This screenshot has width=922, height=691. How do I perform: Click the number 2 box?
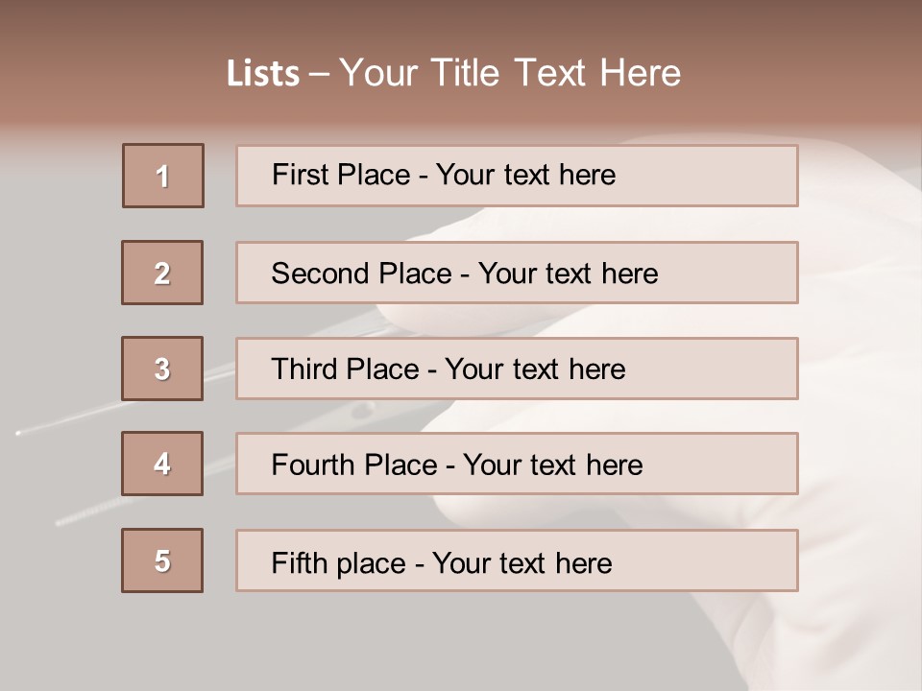tap(162, 273)
